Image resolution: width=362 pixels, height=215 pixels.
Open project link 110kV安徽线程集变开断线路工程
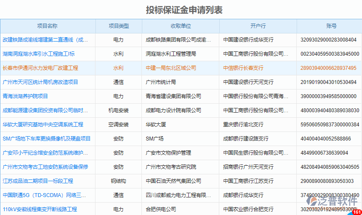tap(40, 209)
